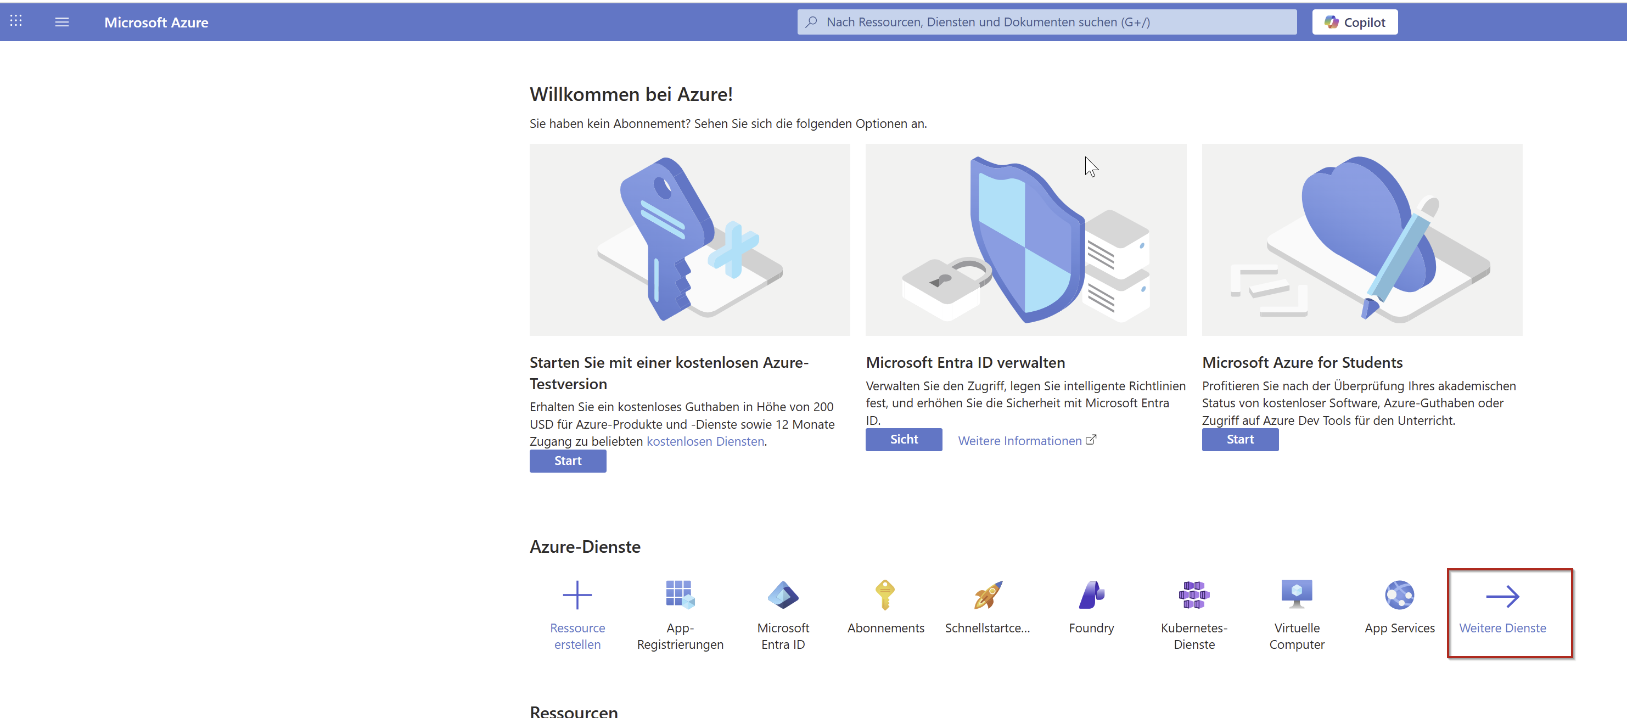Click the 'Willkommen bei Azure!' heading

point(631,94)
